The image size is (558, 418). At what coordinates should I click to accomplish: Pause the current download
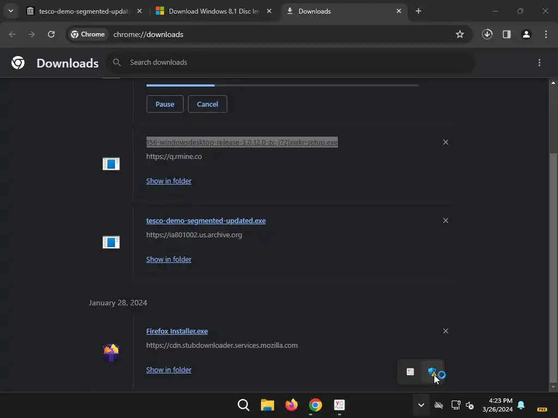[x=165, y=104]
